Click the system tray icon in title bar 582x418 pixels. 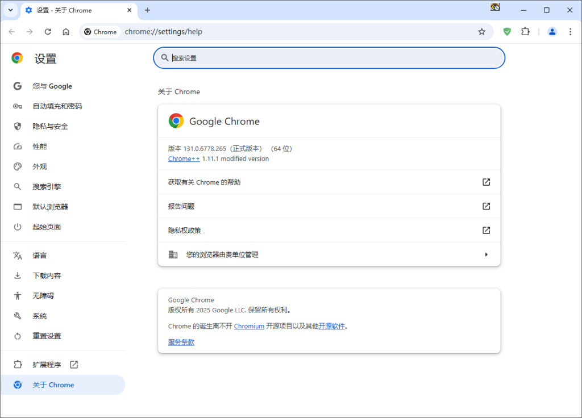point(495,7)
